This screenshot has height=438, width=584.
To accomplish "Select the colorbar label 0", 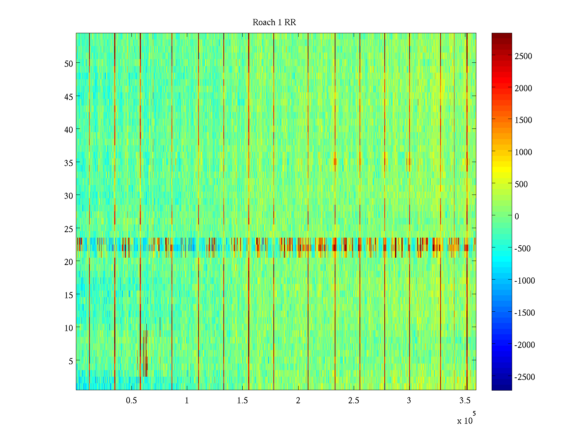I will [516, 216].
